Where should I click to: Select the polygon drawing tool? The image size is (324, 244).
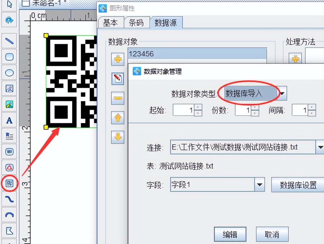pyautogui.click(x=9, y=231)
